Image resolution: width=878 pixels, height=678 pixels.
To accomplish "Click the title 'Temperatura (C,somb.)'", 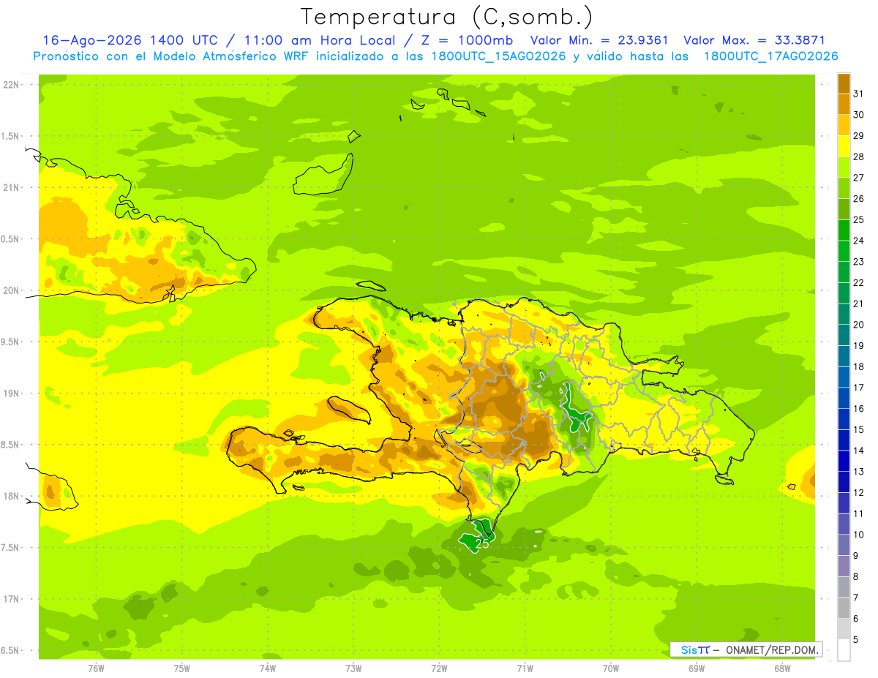I will 447,17.
